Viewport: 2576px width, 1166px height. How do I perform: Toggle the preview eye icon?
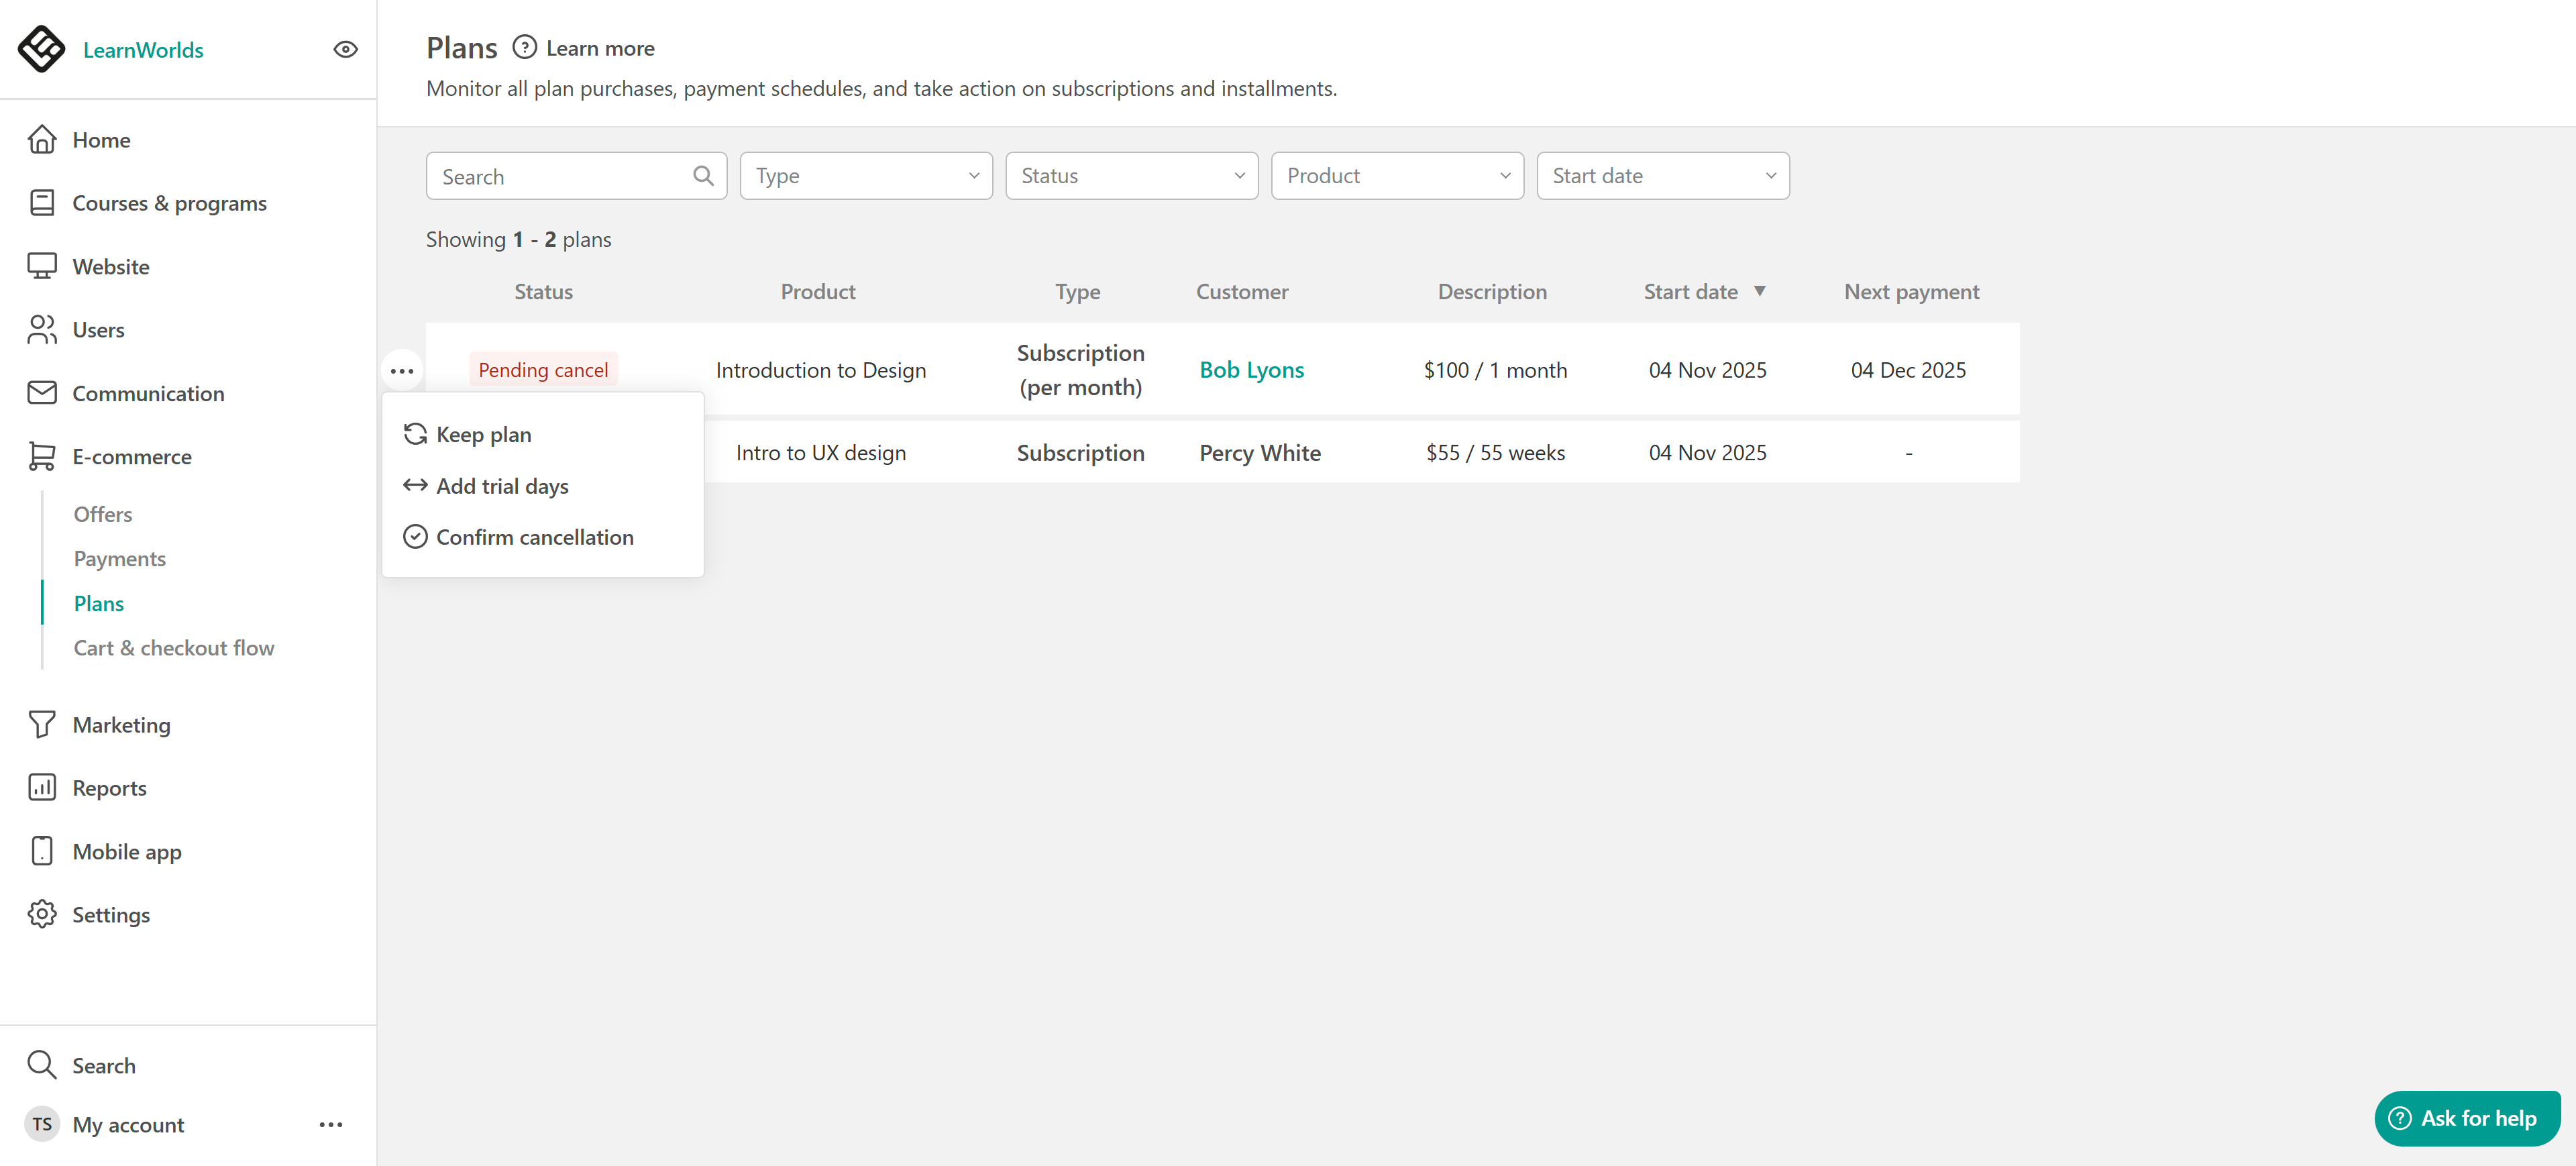coord(345,49)
